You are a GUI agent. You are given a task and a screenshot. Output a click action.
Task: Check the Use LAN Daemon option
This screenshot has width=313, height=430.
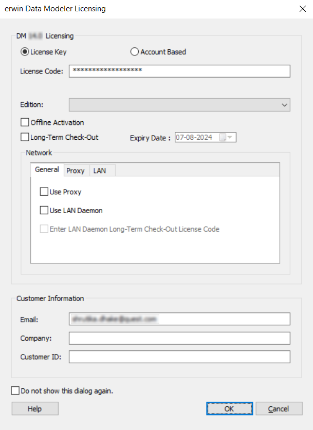44,210
